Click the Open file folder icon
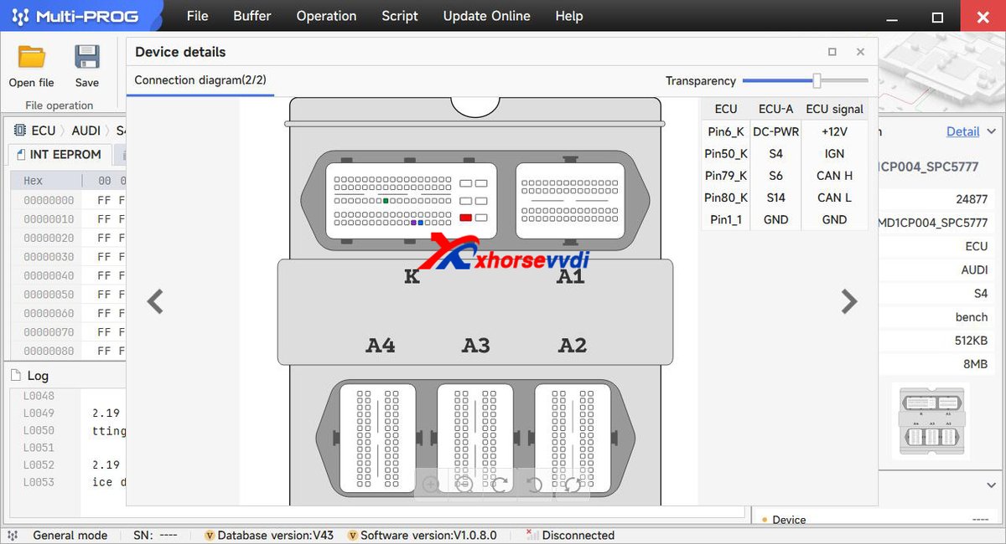Image resolution: width=1006 pixels, height=544 pixels. (x=32, y=57)
